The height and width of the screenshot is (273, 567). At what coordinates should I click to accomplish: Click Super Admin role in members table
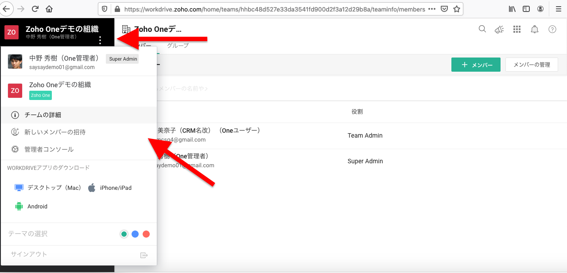[x=365, y=161]
